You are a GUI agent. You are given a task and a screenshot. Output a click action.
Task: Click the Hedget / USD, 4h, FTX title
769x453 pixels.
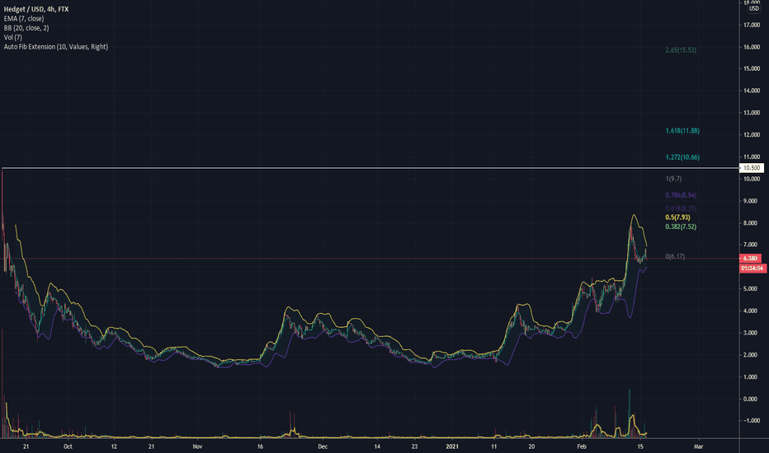point(36,9)
